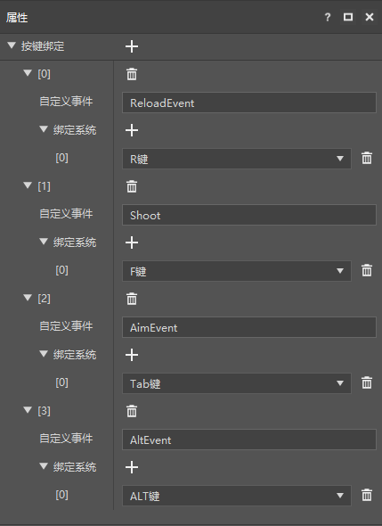Open the F键 key dropdown
Viewport: 382px width, 526px height.
tap(237, 271)
